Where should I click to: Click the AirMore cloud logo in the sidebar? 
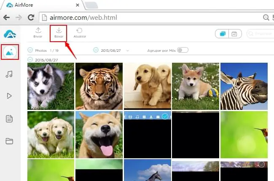pyautogui.click(x=10, y=34)
